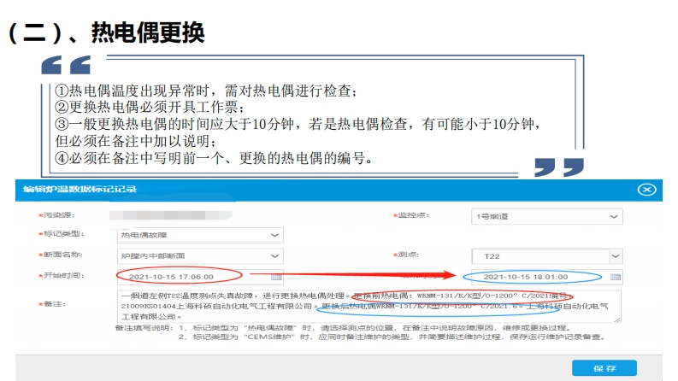The width and height of the screenshot is (678, 381).
Task: Open the start time calendar picker
Action: click(276, 277)
